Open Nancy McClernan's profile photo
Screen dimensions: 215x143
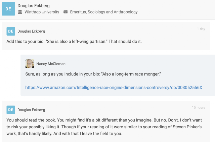click(30, 64)
